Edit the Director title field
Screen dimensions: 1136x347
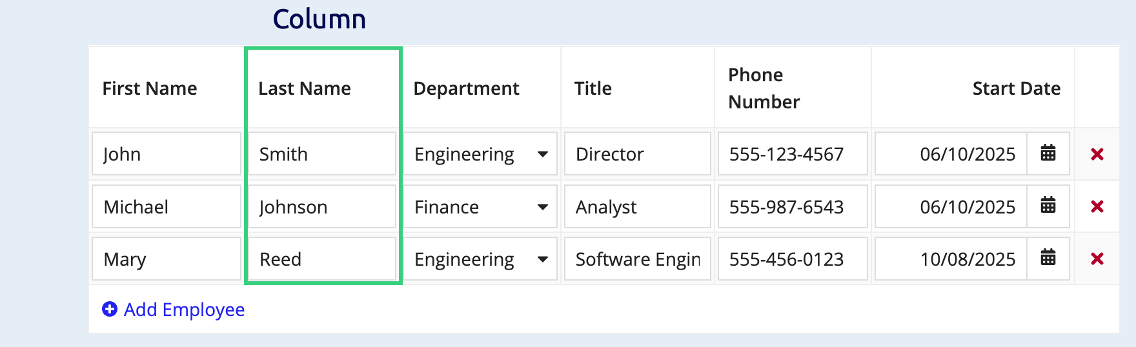point(638,154)
